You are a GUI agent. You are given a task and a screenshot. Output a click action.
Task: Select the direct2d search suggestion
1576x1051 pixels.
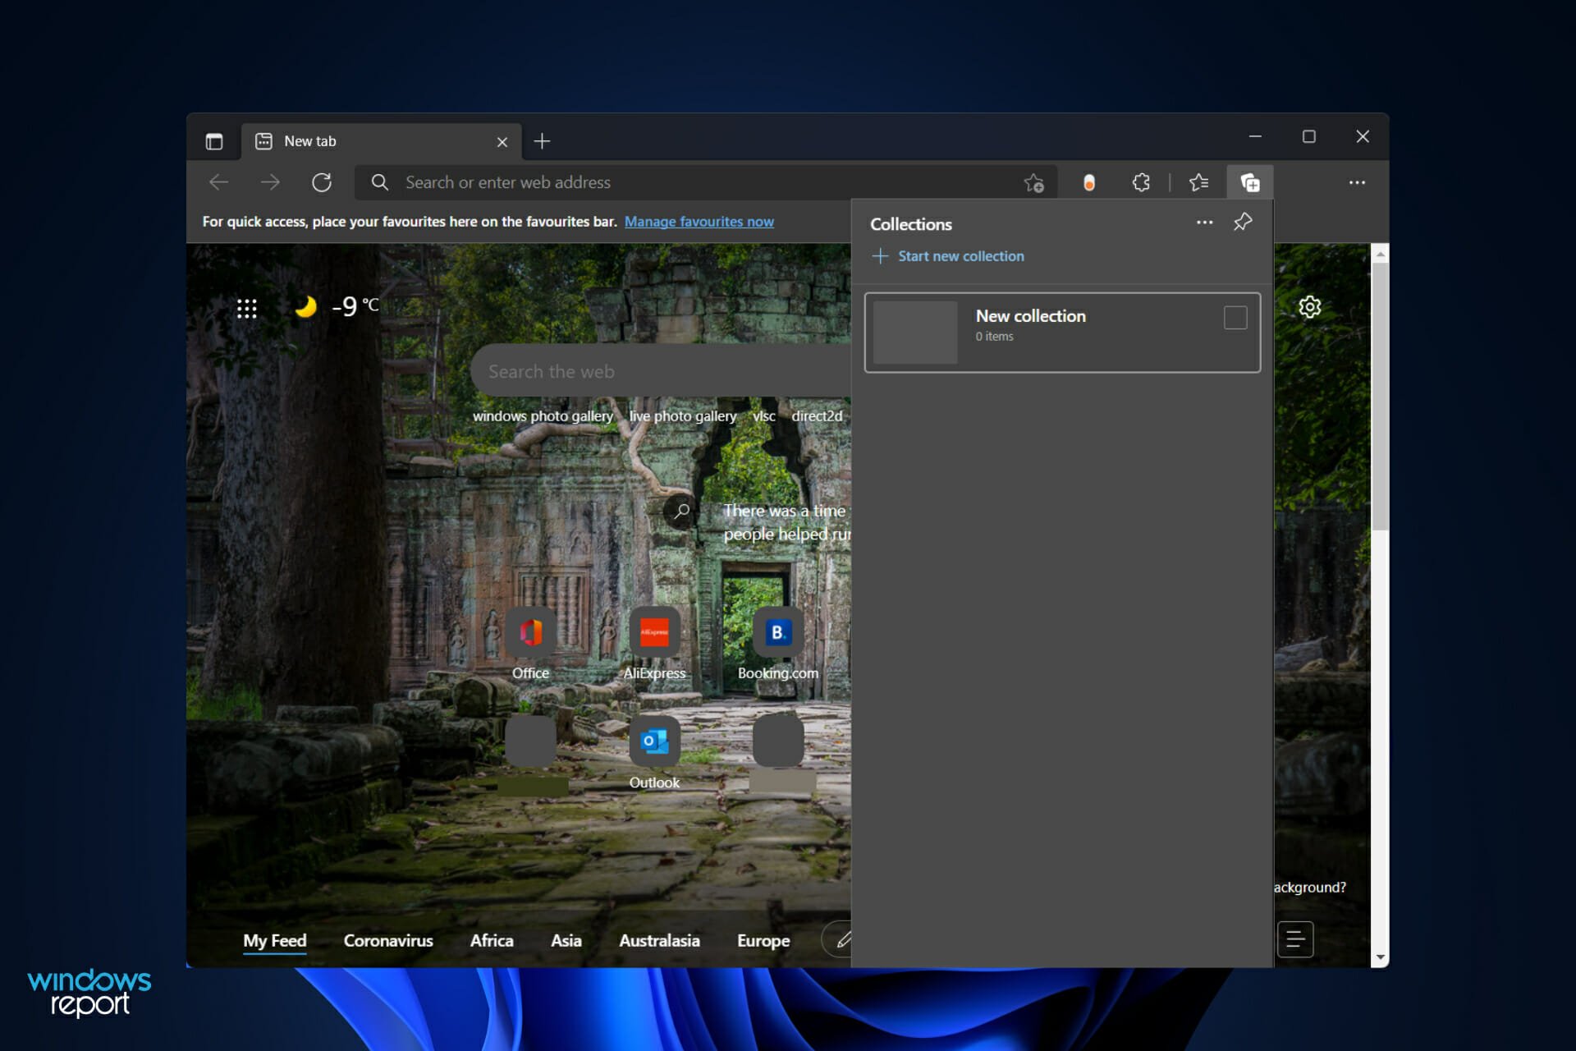(817, 416)
